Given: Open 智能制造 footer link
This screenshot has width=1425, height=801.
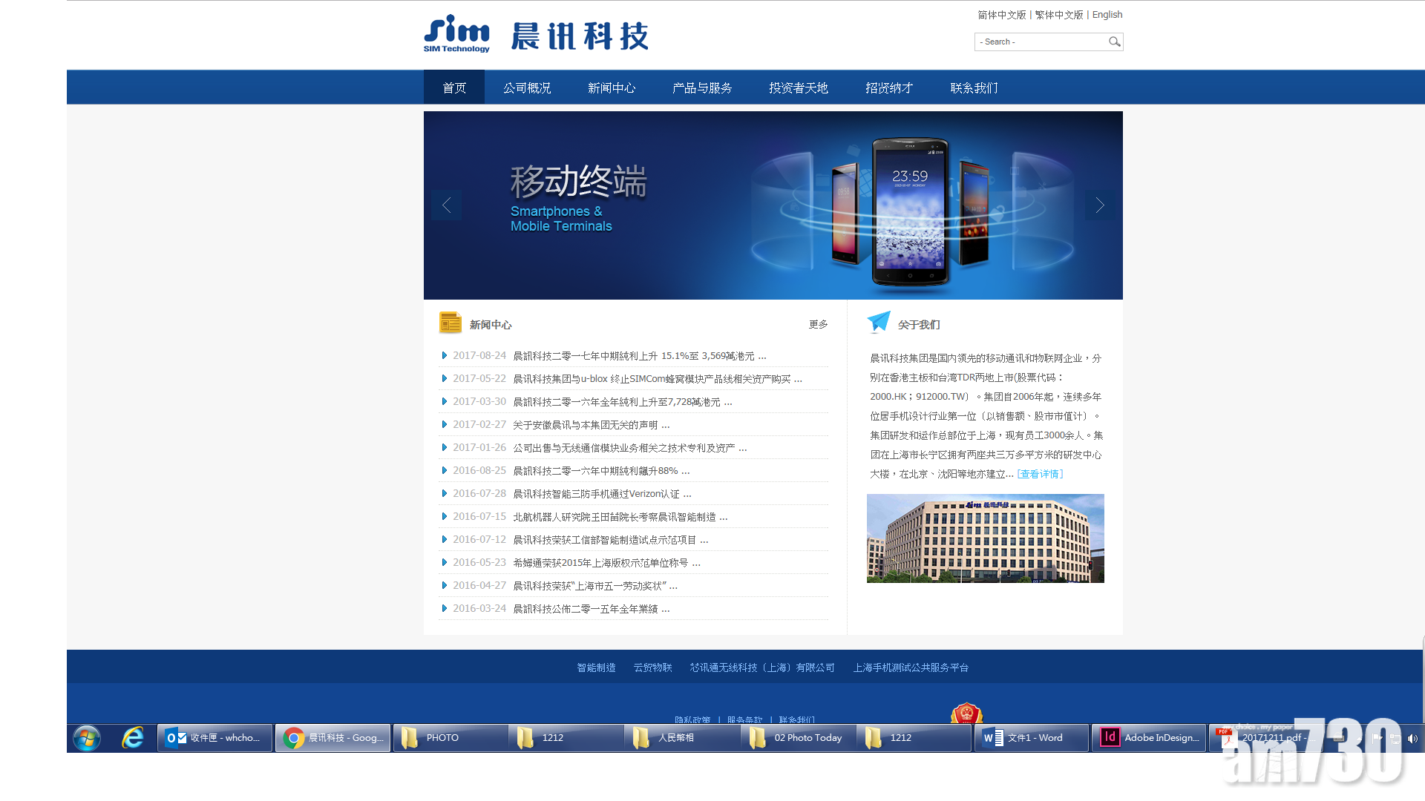Looking at the screenshot, I should pyautogui.click(x=596, y=667).
